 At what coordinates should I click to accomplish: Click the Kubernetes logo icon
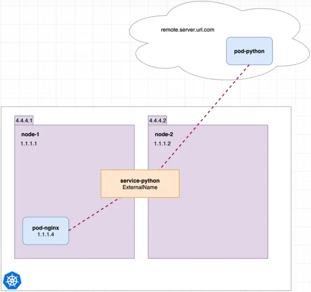(x=12, y=280)
